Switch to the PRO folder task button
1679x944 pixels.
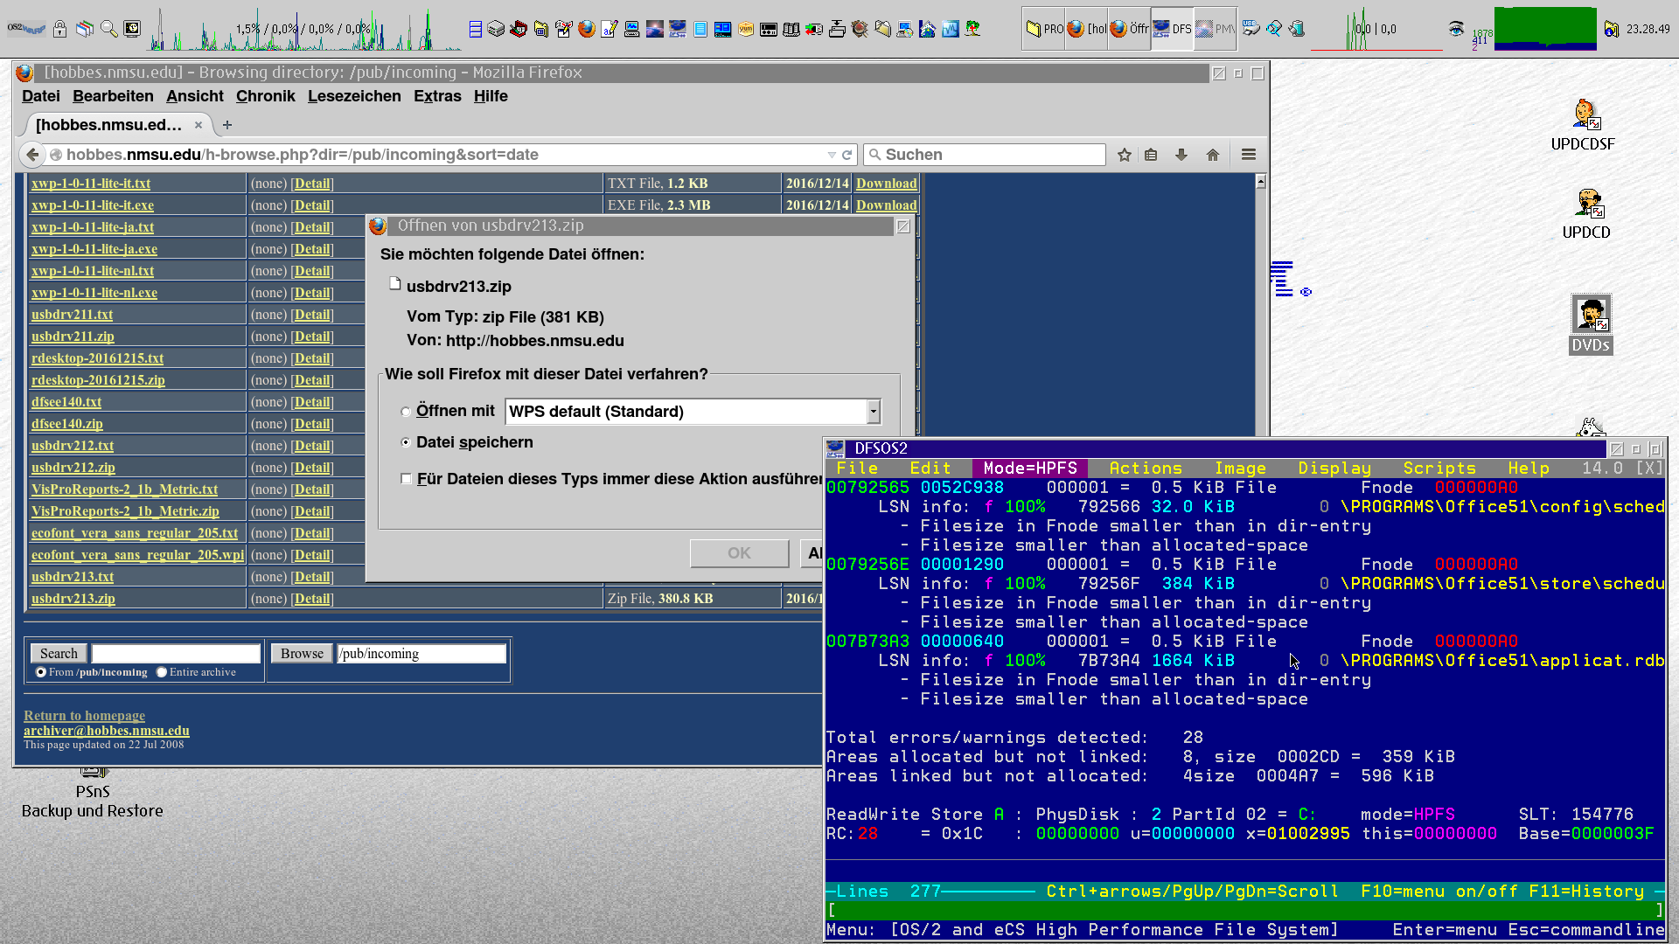[x=1043, y=29]
